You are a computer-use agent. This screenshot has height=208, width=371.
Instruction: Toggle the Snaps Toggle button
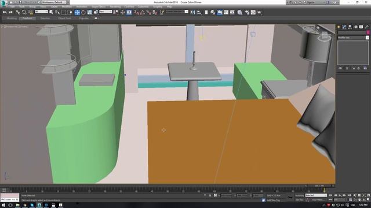pyautogui.click(x=137, y=12)
